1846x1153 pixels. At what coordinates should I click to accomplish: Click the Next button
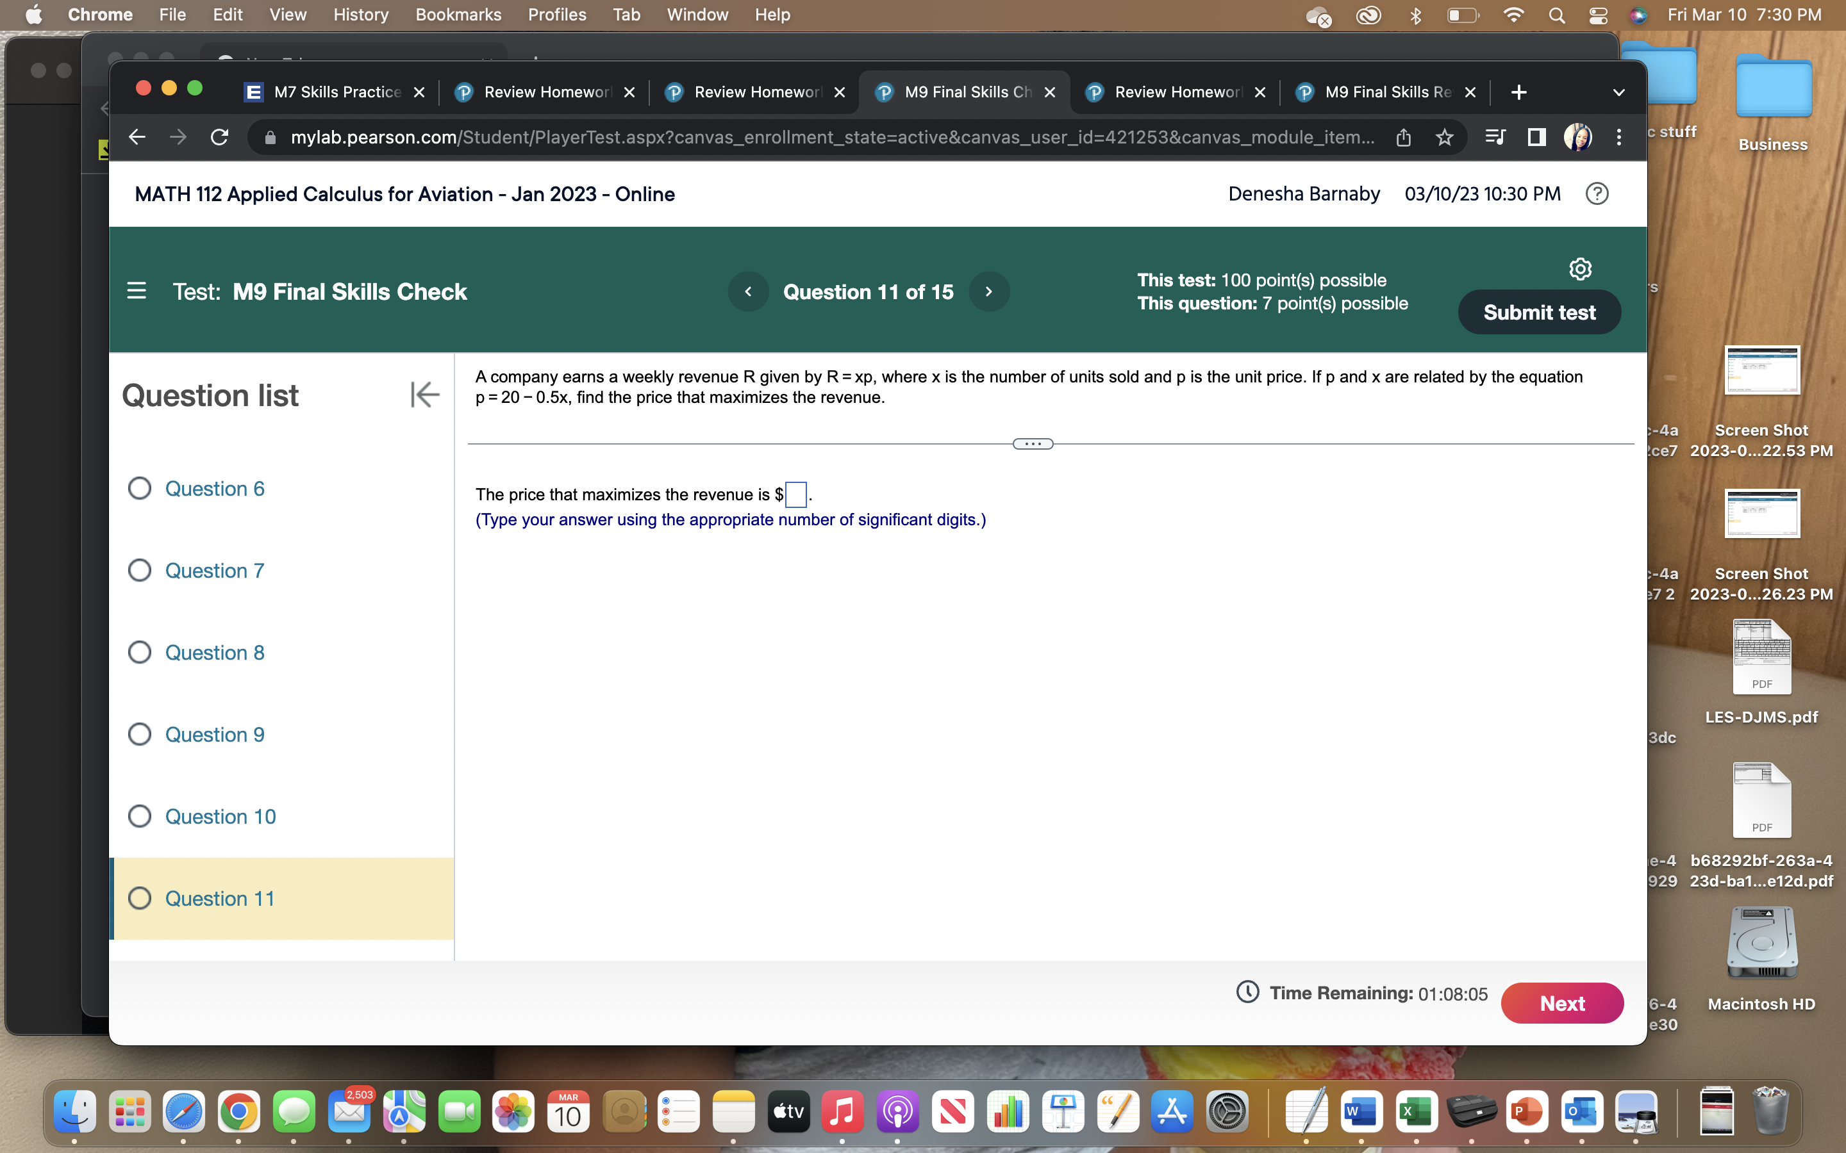(1562, 1002)
